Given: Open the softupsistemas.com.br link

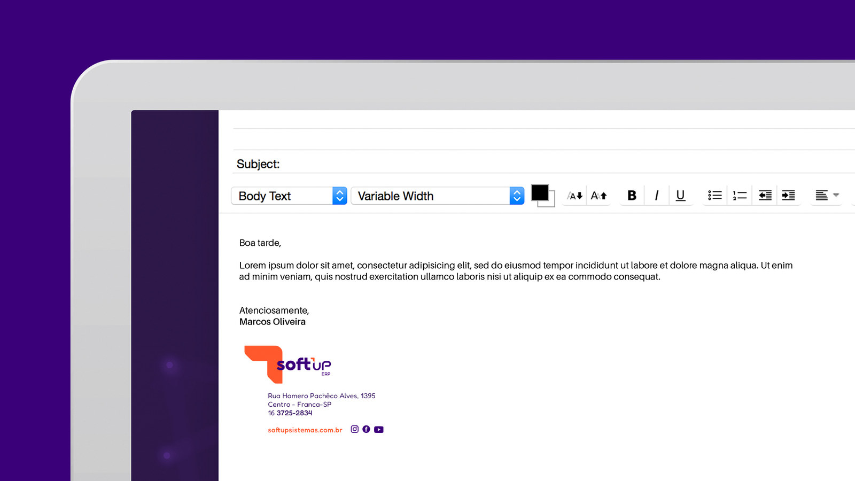Looking at the screenshot, I should (x=305, y=430).
